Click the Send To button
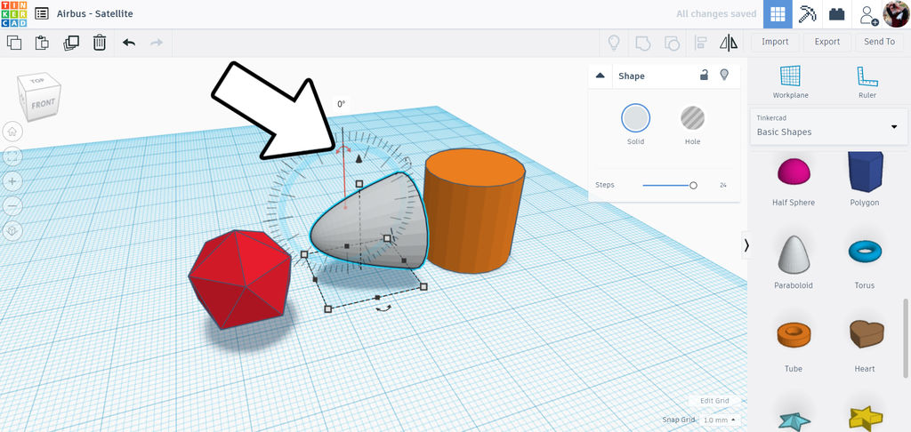This screenshot has width=911, height=432. coord(879,42)
